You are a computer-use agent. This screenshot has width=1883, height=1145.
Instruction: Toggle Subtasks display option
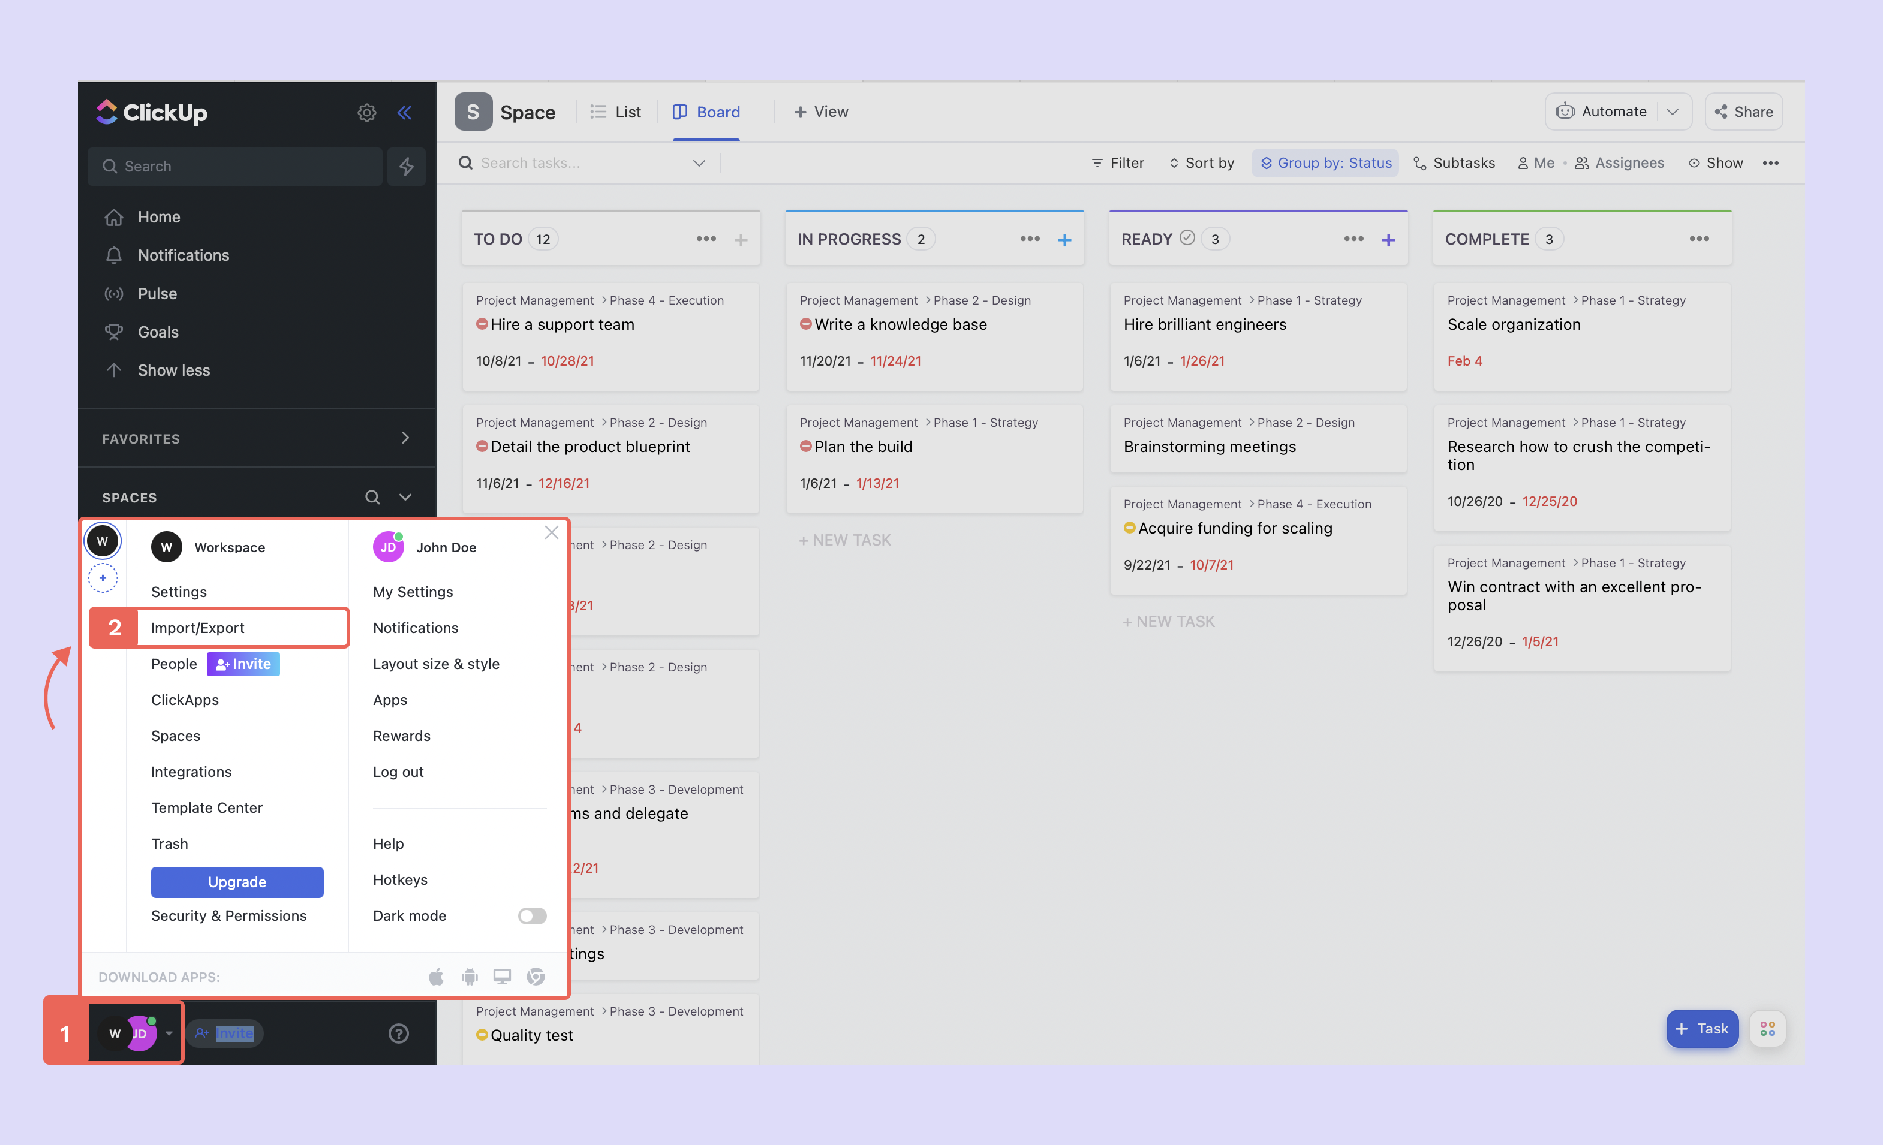(1454, 162)
